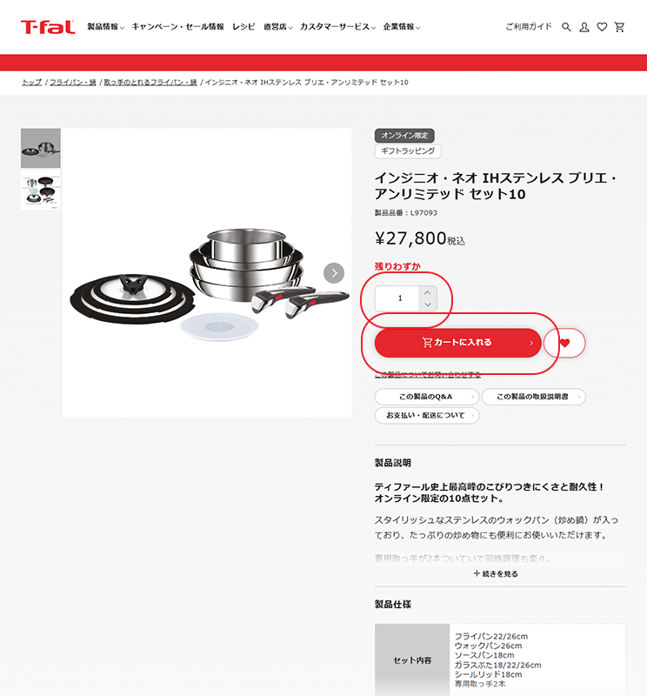Open キャンペーン・セール情報 menu item

click(x=177, y=27)
